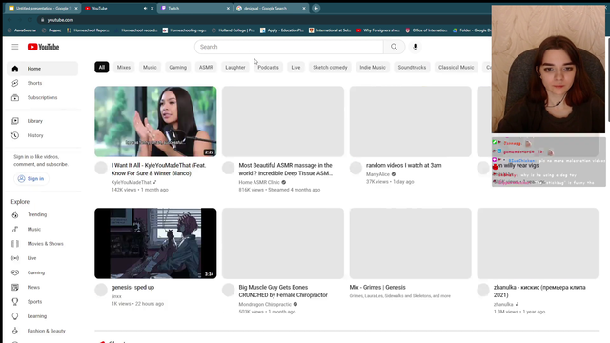Select the ASMR filter chip
The width and height of the screenshot is (610, 343).
tap(206, 68)
